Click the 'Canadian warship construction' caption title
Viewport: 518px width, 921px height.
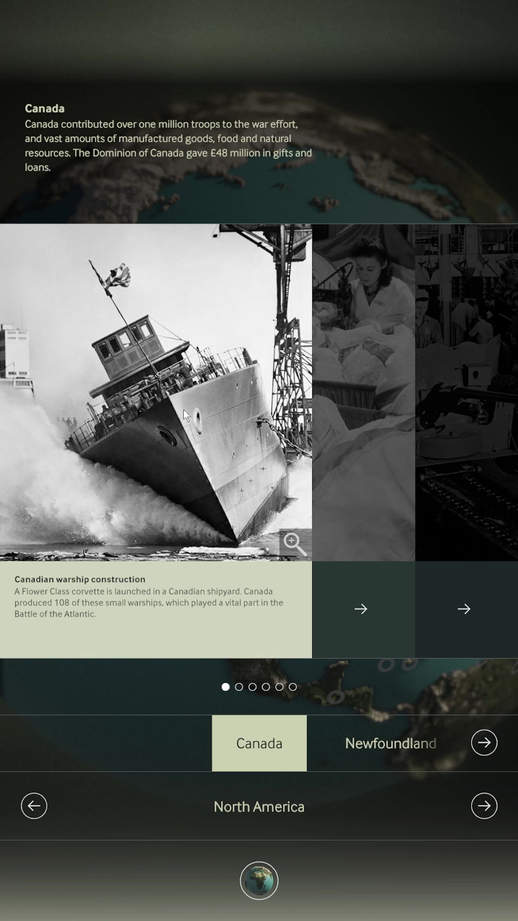[80, 579]
